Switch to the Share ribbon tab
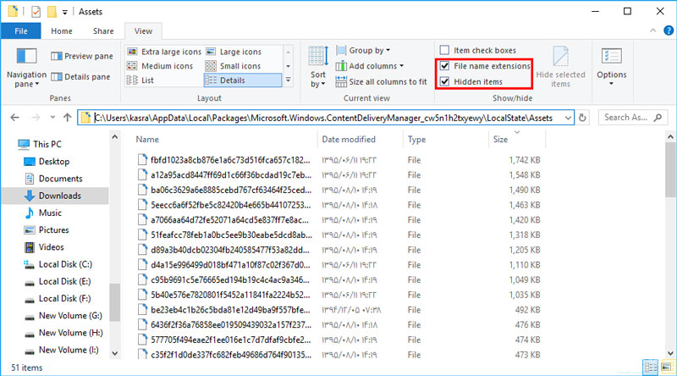The height and width of the screenshot is (376, 677). [103, 31]
